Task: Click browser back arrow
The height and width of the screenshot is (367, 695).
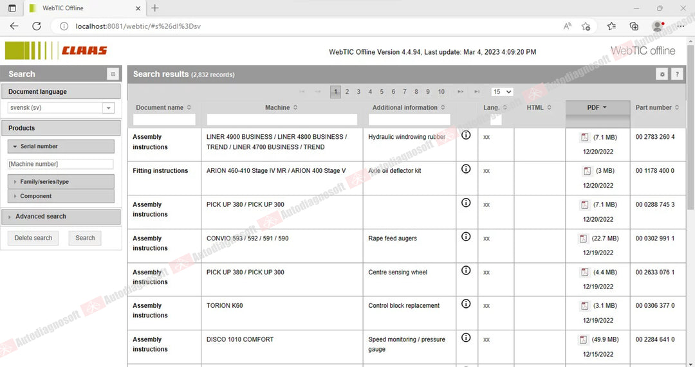Action: [x=14, y=26]
